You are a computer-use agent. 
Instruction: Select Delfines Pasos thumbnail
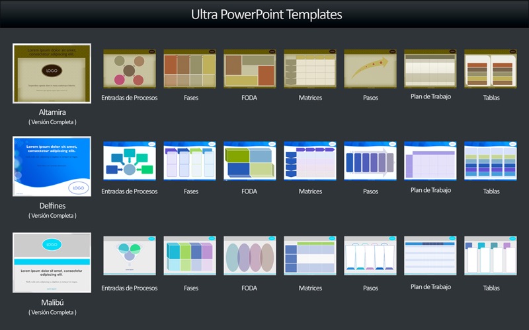click(370, 161)
